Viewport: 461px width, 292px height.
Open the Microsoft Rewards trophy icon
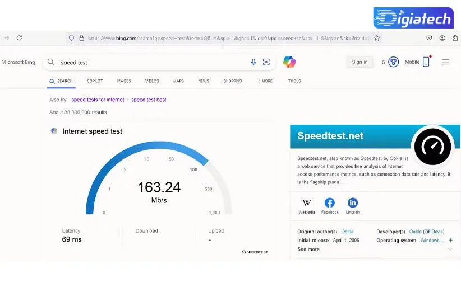pos(393,62)
